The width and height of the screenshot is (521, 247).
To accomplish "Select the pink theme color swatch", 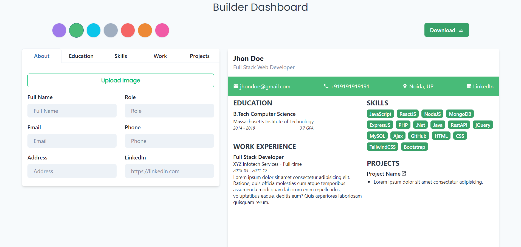I will coord(162,30).
